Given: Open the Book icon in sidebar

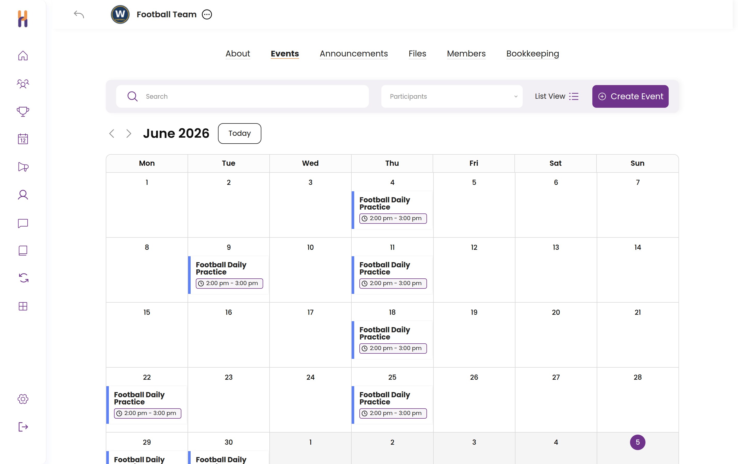Looking at the screenshot, I should click(x=23, y=251).
